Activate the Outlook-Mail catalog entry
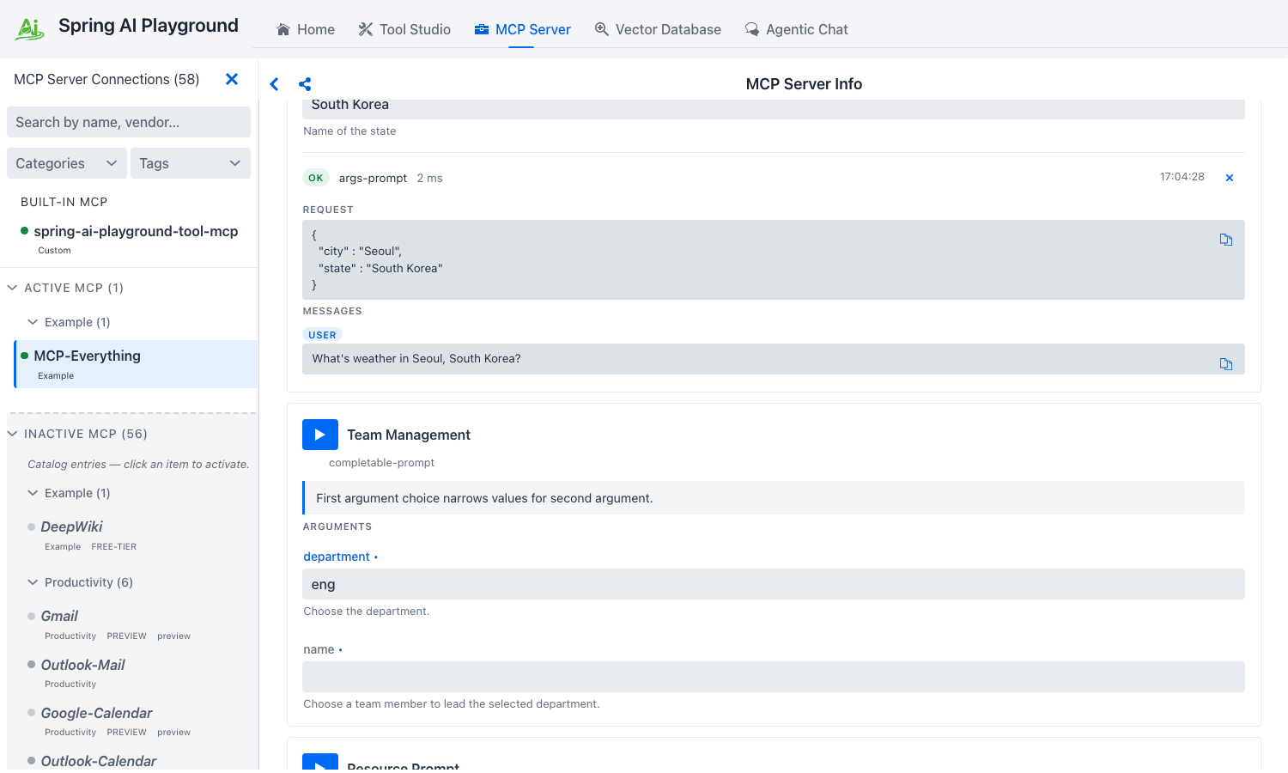 click(83, 665)
